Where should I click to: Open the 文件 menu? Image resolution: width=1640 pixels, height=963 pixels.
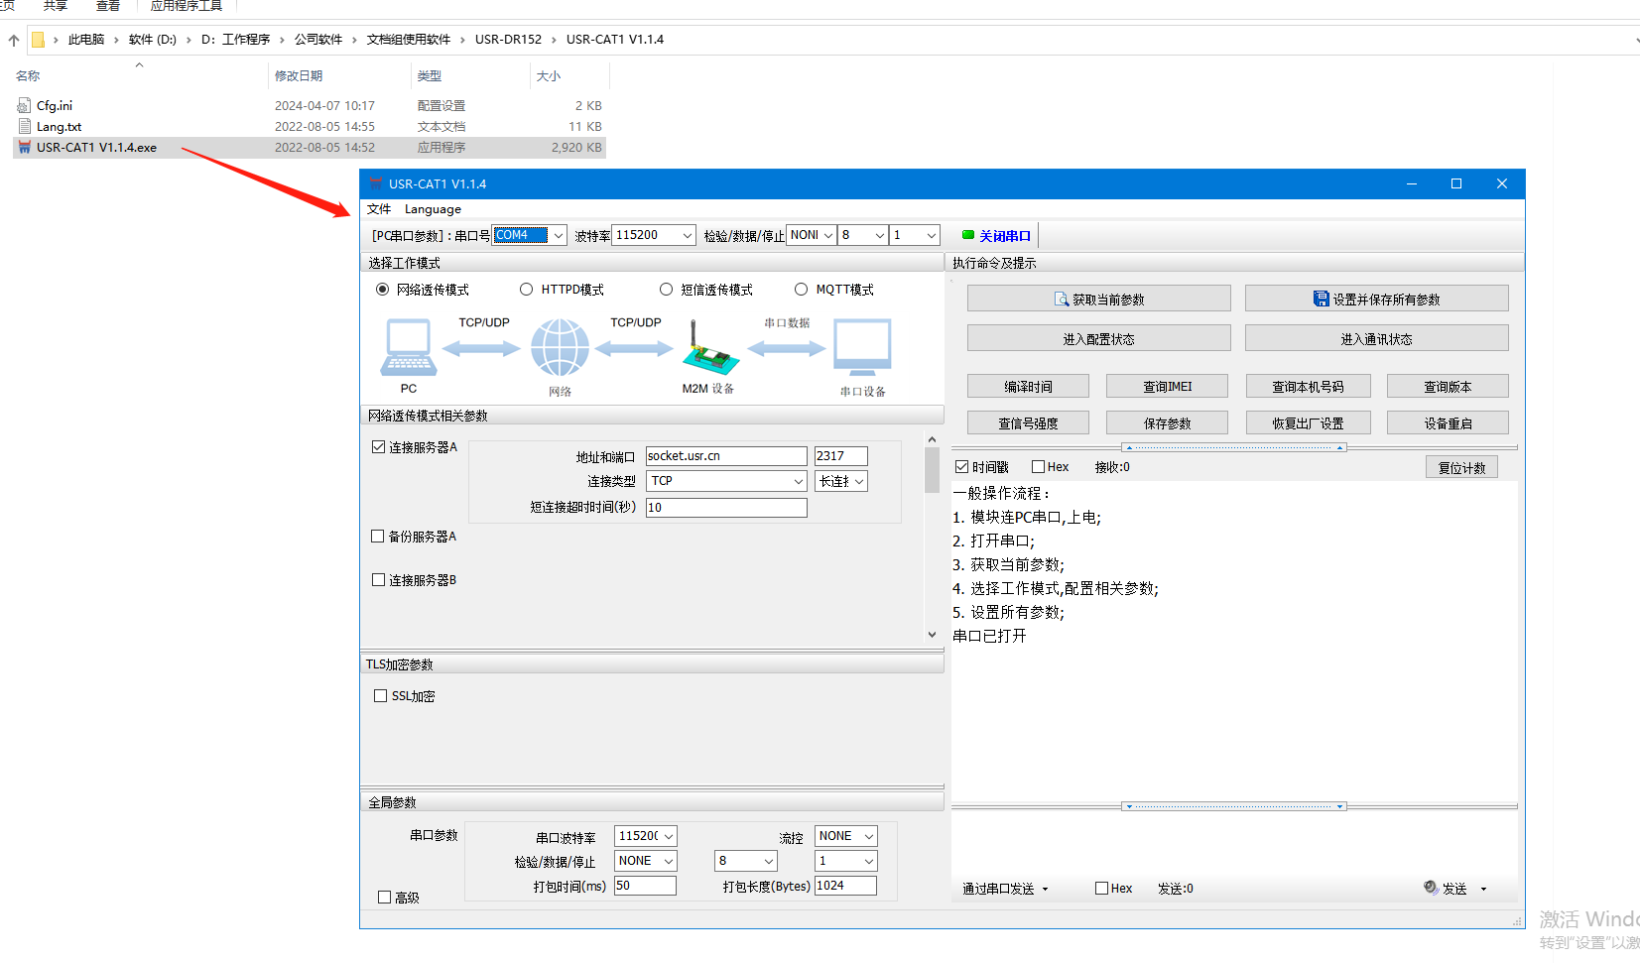379,209
